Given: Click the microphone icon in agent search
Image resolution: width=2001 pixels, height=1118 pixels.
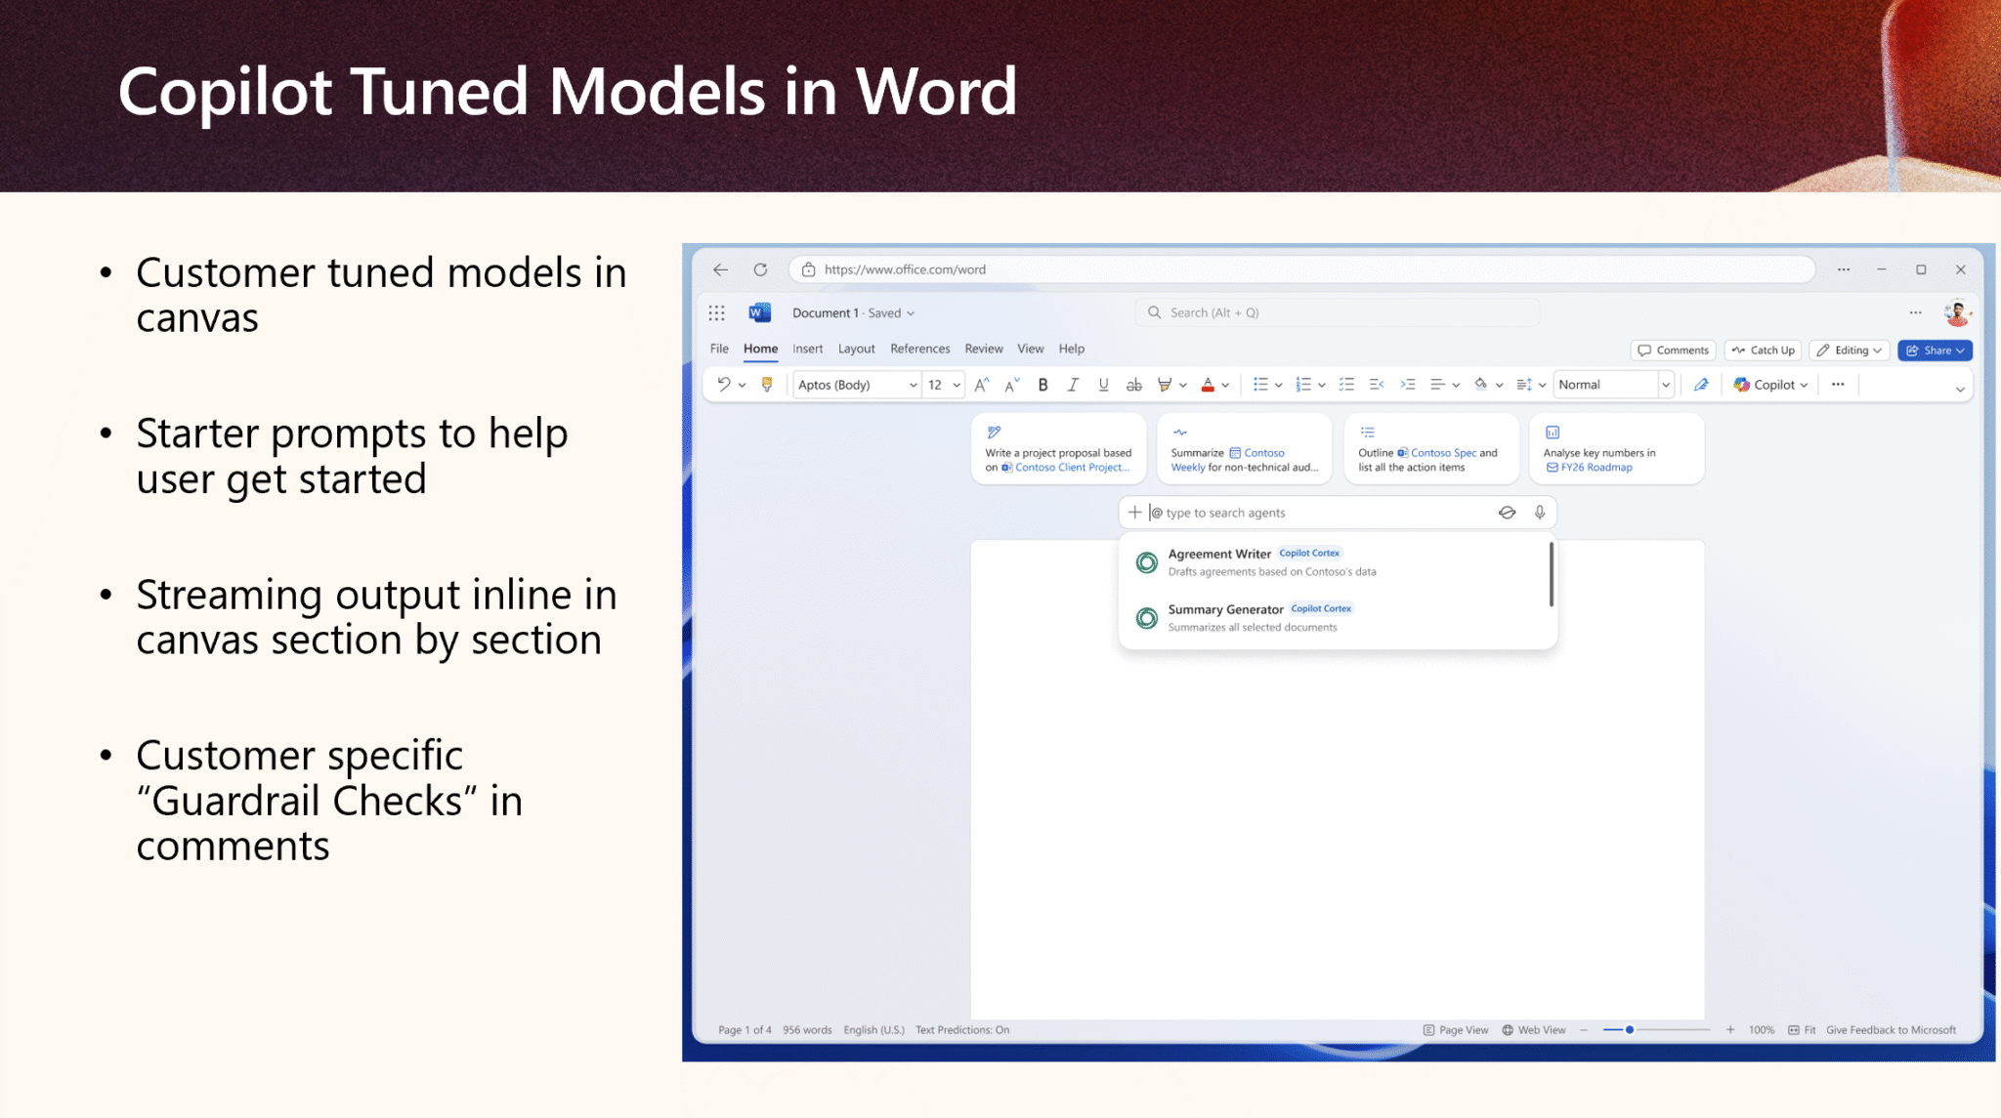Looking at the screenshot, I should tap(1540, 513).
